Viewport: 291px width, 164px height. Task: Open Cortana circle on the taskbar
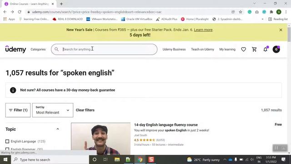95,159
